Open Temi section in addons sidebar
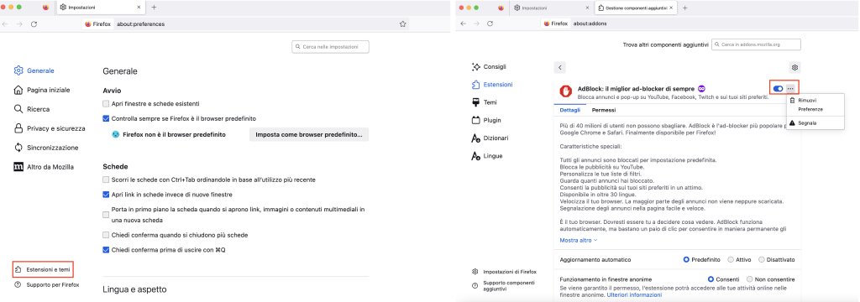Viewport: 860px width, 302px height. [x=485, y=102]
